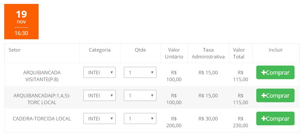302x136 pixels.
Task: Click the orange 19 nov date badge
Action: (21, 22)
